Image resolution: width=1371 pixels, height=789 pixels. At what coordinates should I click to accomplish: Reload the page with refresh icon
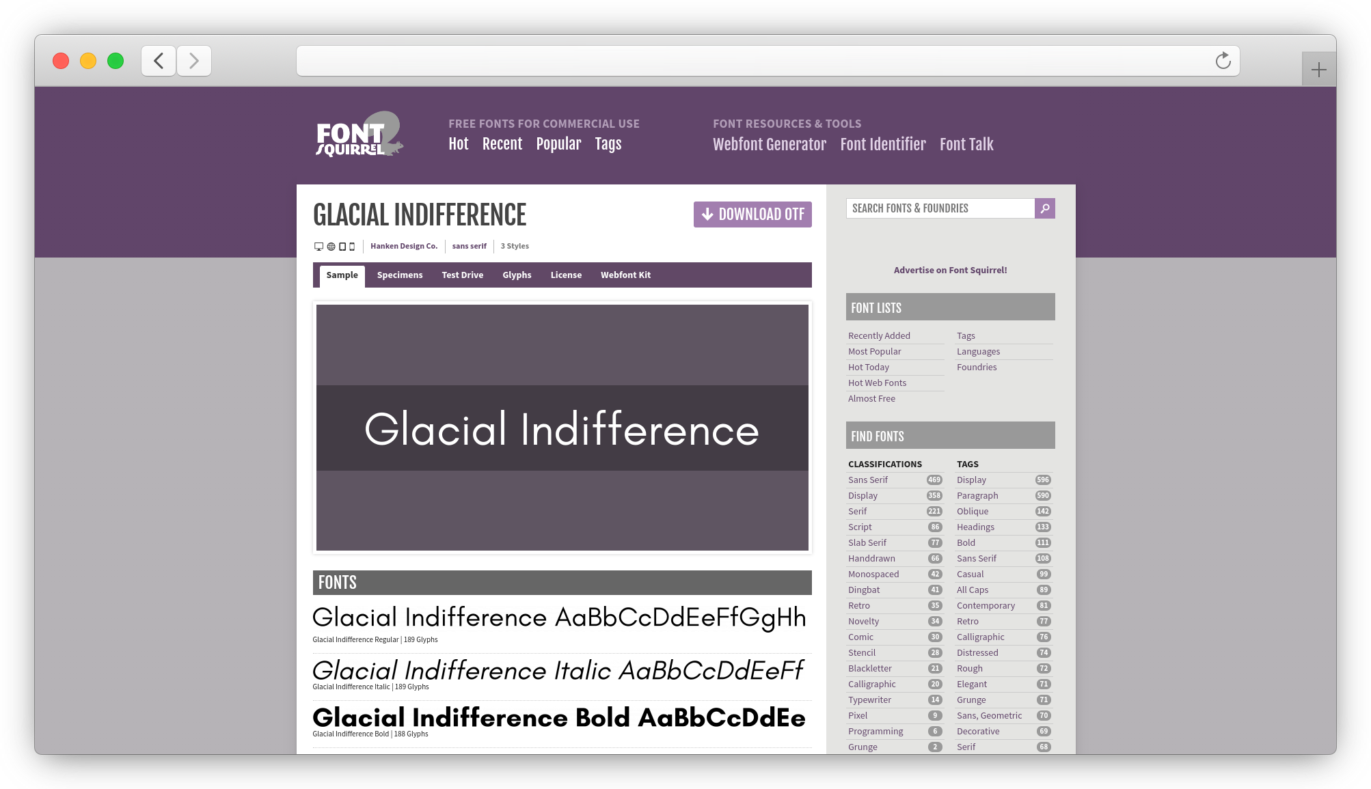pyautogui.click(x=1223, y=61)
